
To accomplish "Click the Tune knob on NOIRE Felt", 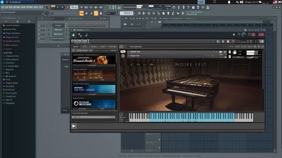I will pyautogui.click(x=235, y=53).
